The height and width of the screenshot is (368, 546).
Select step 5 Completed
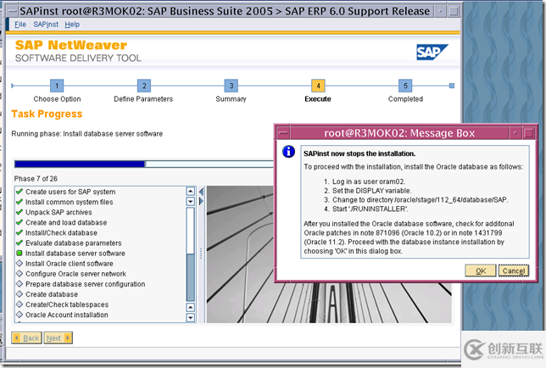click(405, 86)
